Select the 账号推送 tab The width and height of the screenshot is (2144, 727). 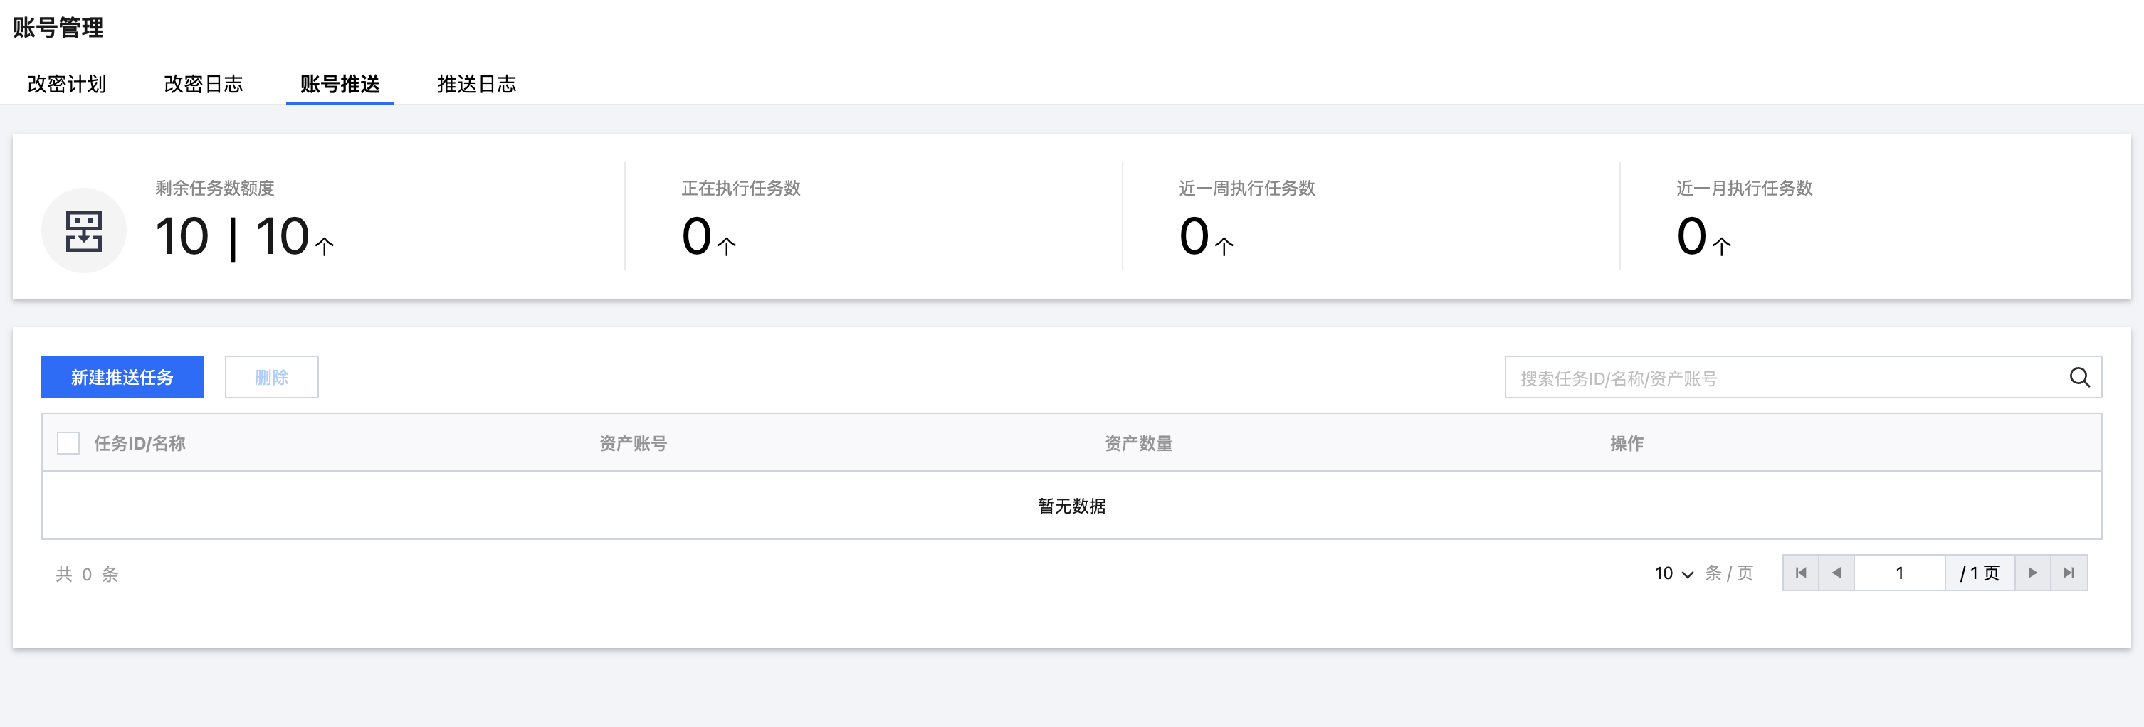point(340,84)
